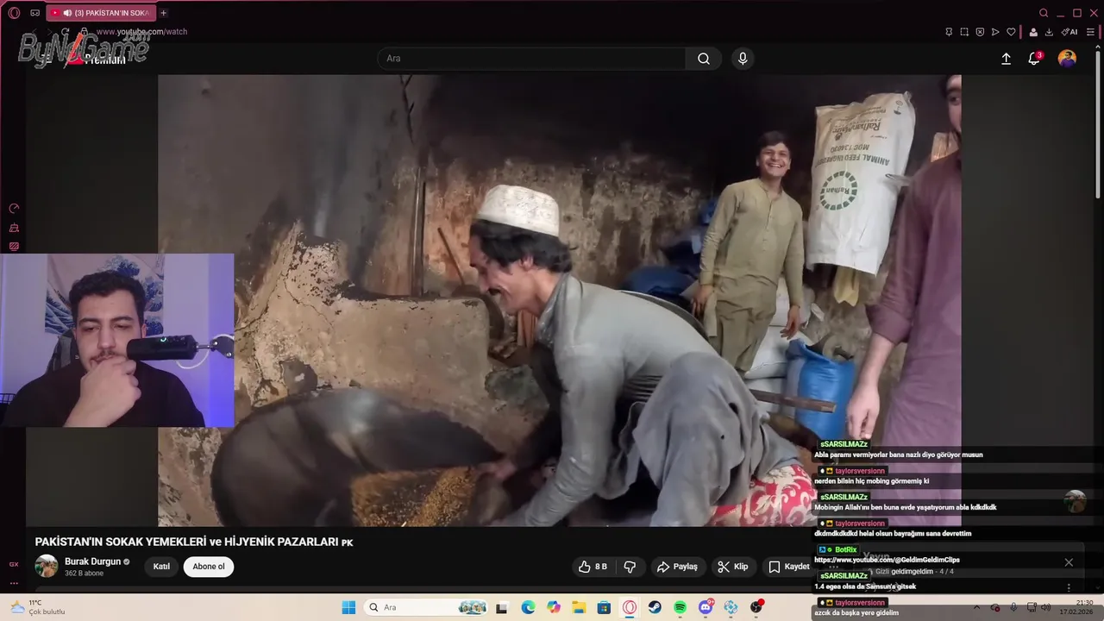Screen dimensions: 1104x621
Task: Close the playlist panel with X
Action: (x=1069, y=562)
